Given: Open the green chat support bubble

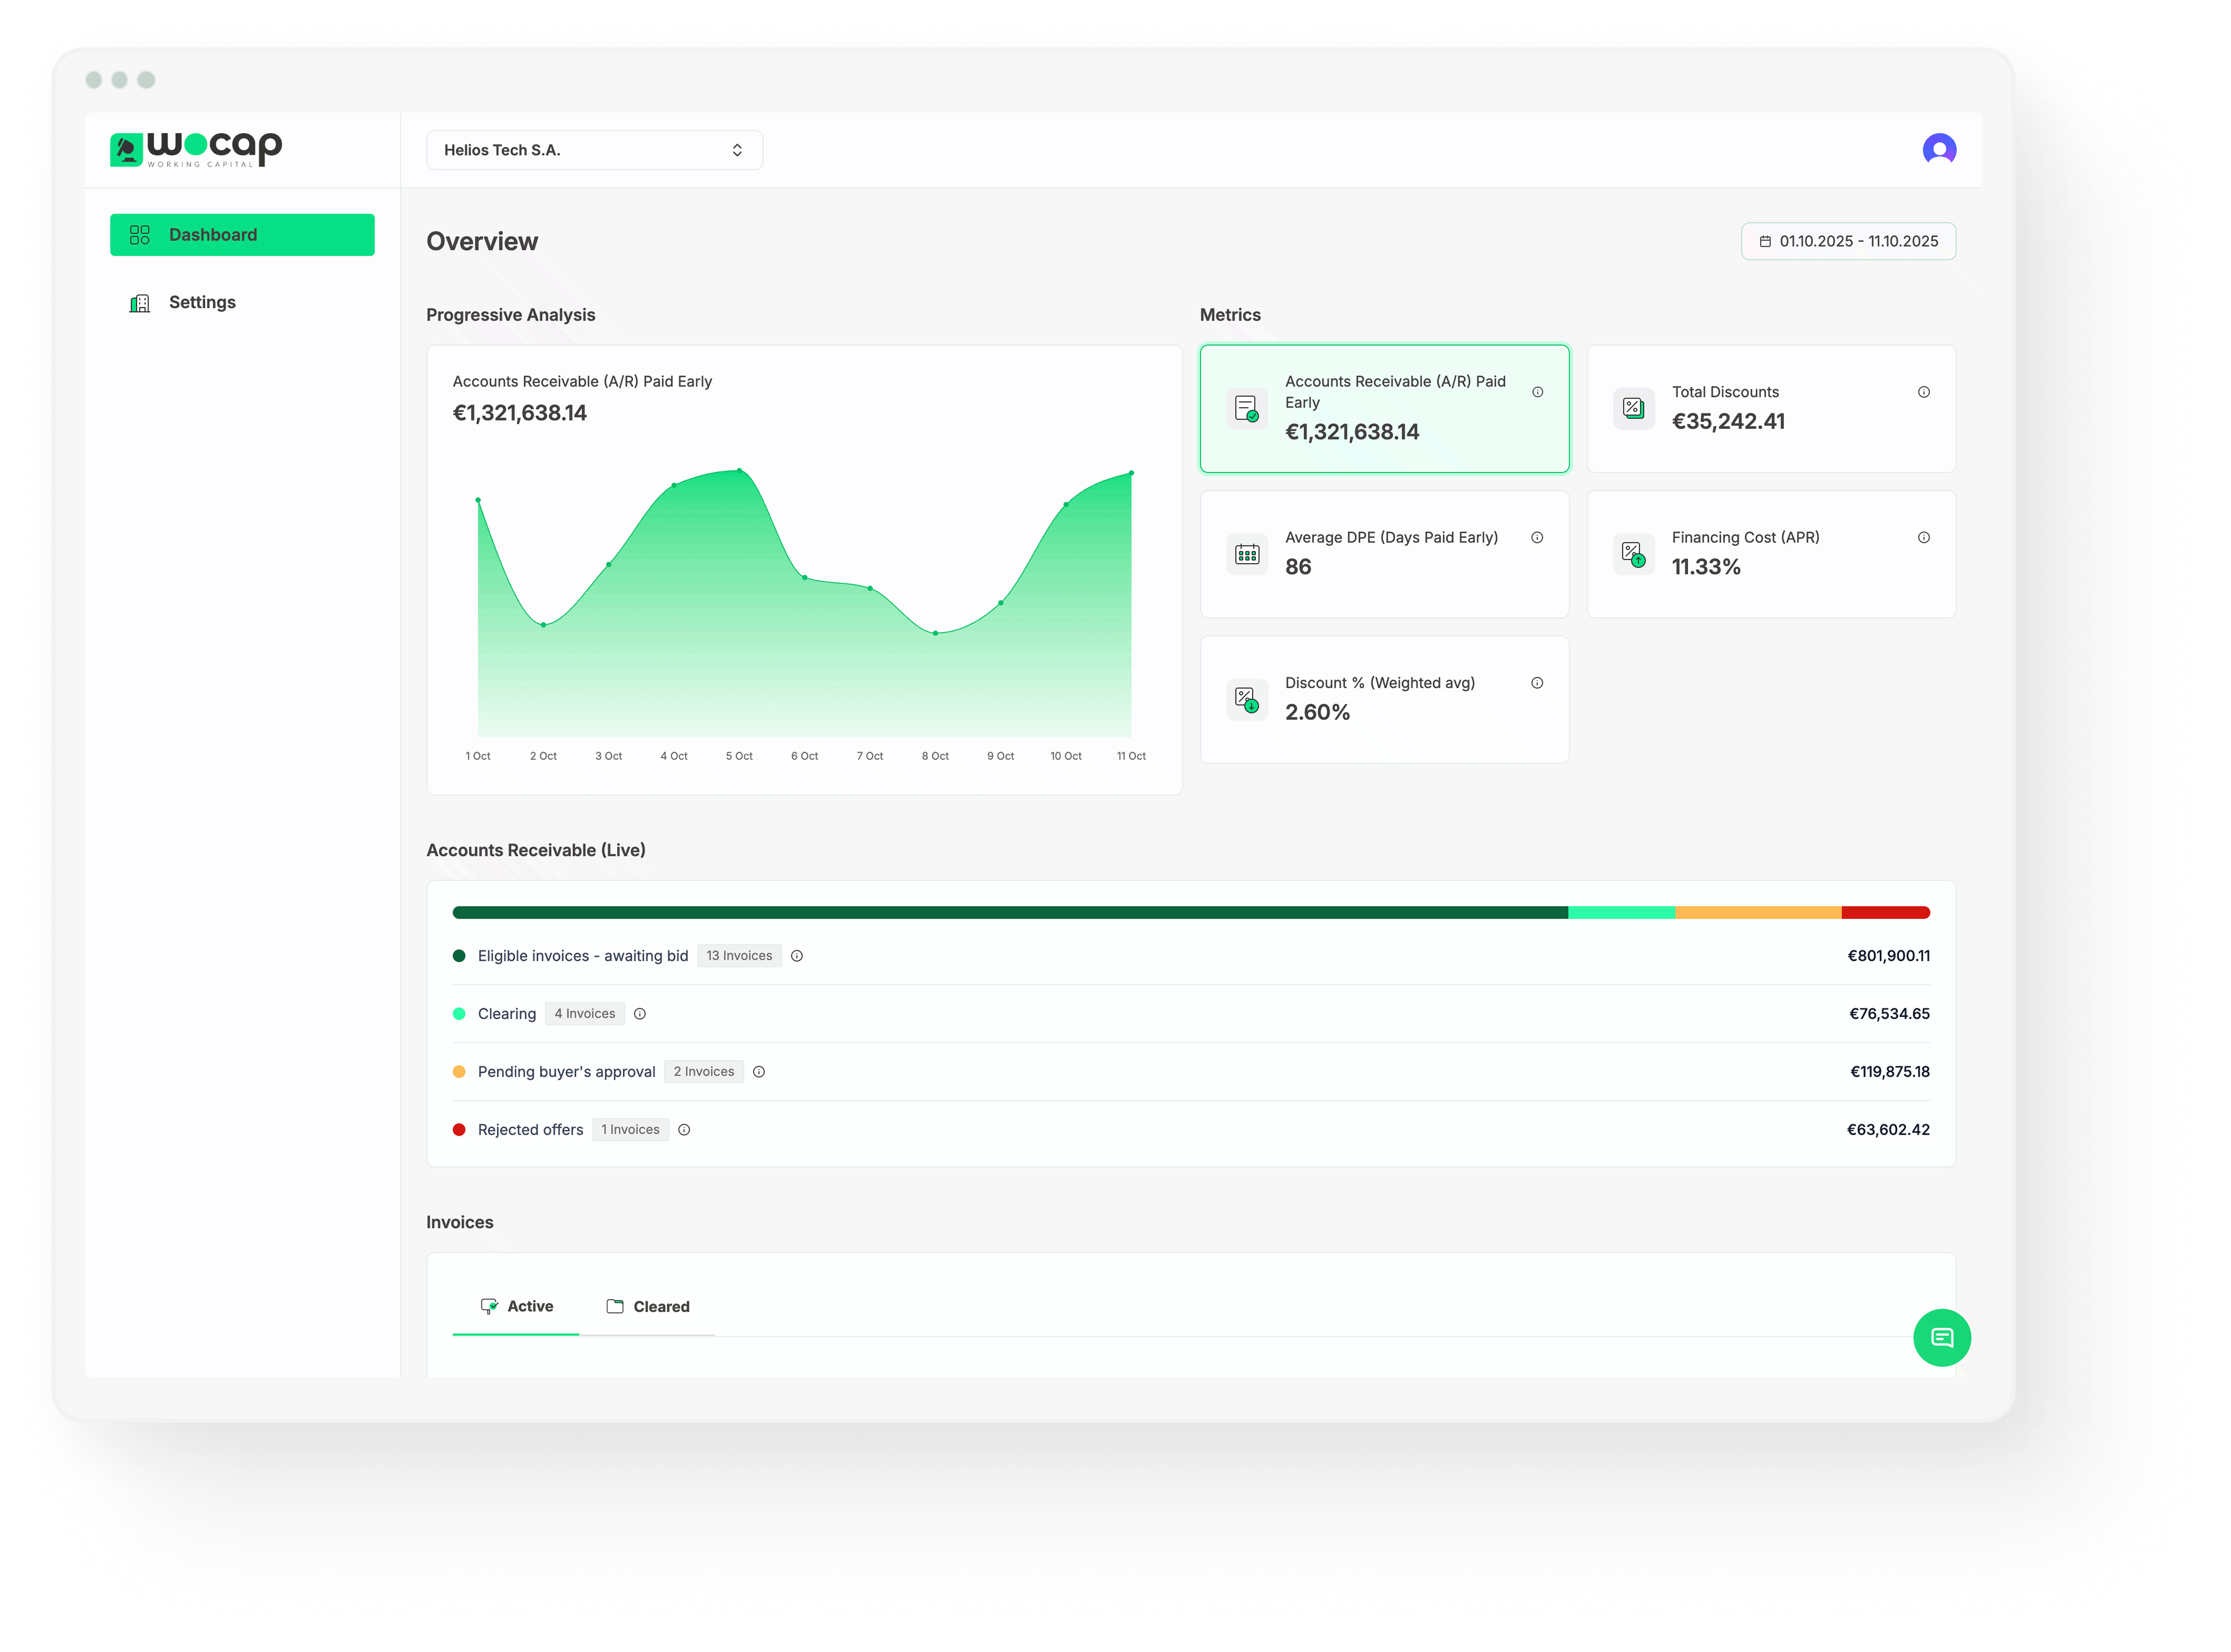Looking at the screenshot, I should (1941, 1338).
